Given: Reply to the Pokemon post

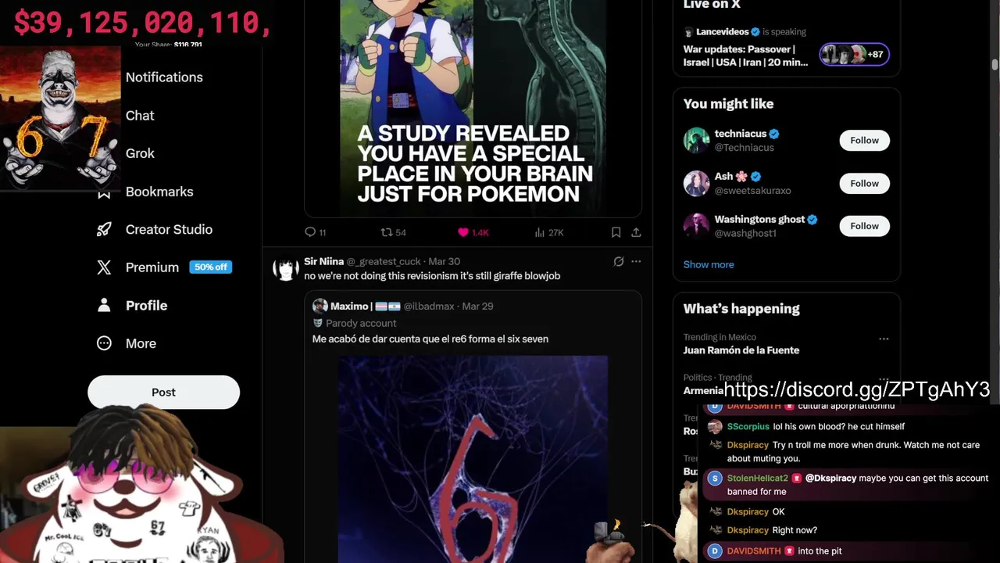Looking at the screenshot, I should (x=316, y=232).
